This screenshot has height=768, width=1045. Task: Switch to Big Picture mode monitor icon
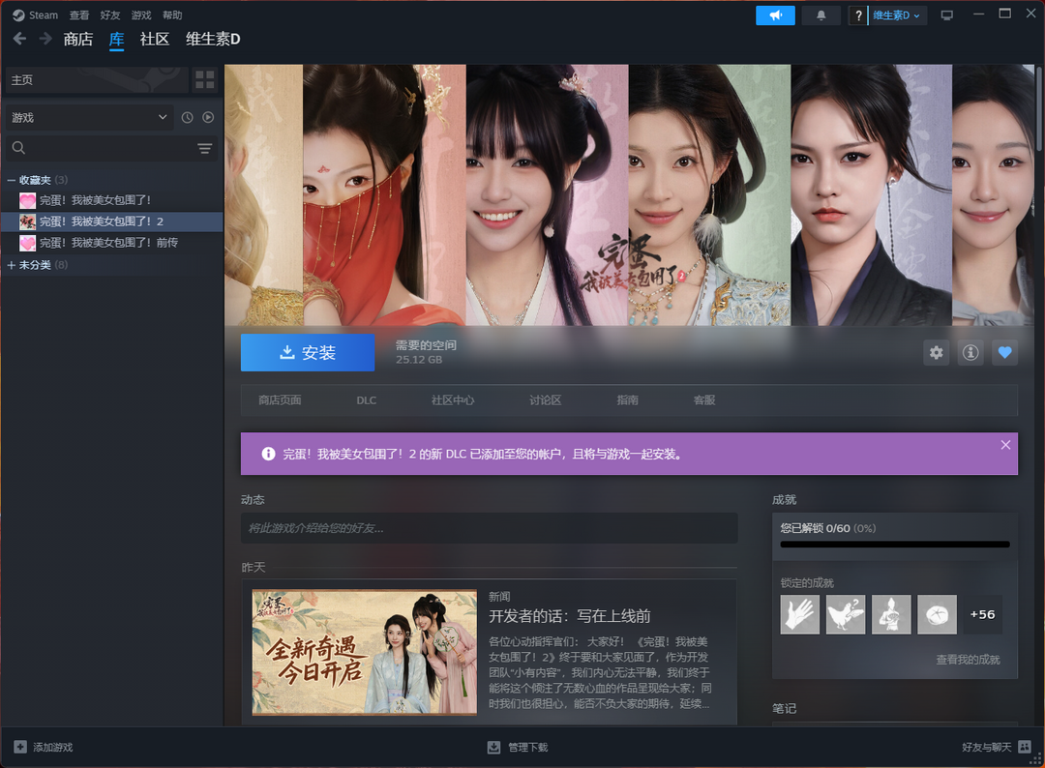click(x=946, y=15)
